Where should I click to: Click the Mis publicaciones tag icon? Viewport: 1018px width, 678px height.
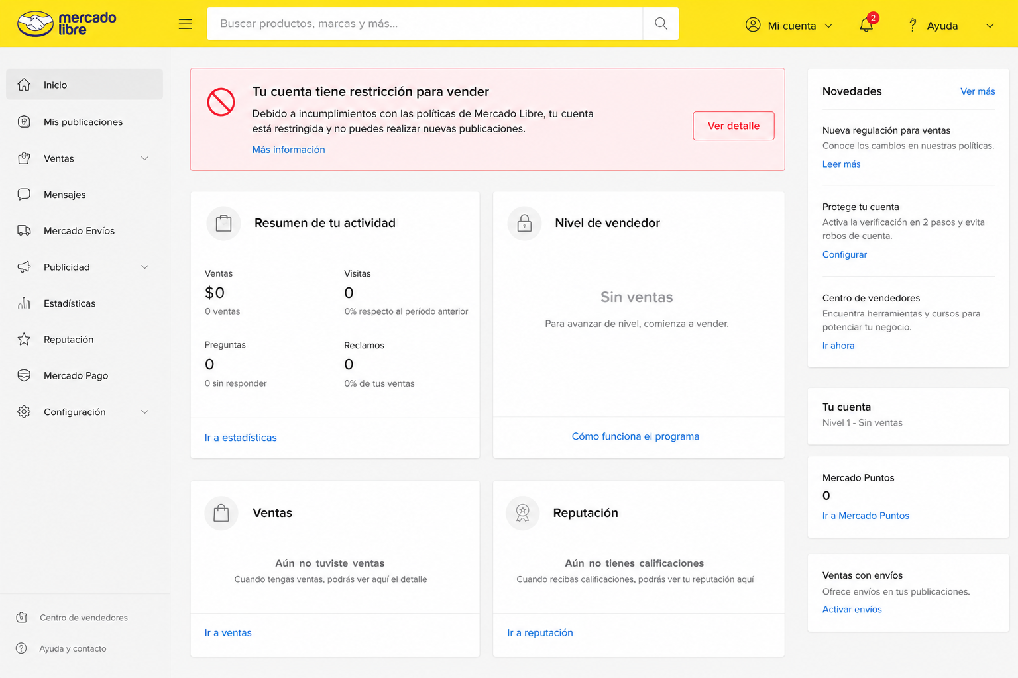tap(24, 122)
